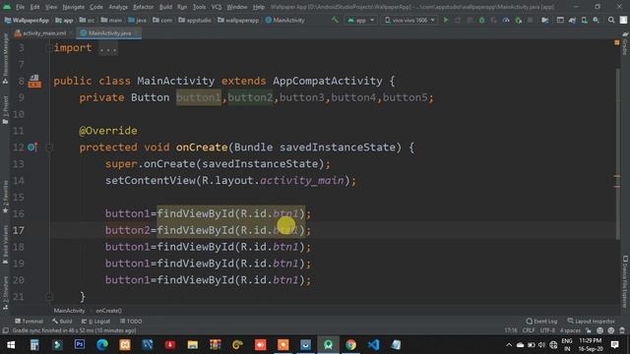Open the Project Structure icon
This screenshot has height=354, width=630.
544,20
